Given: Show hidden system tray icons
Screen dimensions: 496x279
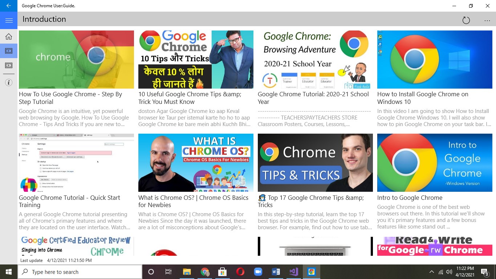Looking at the screenshot, I should click(x=431, y=272).
